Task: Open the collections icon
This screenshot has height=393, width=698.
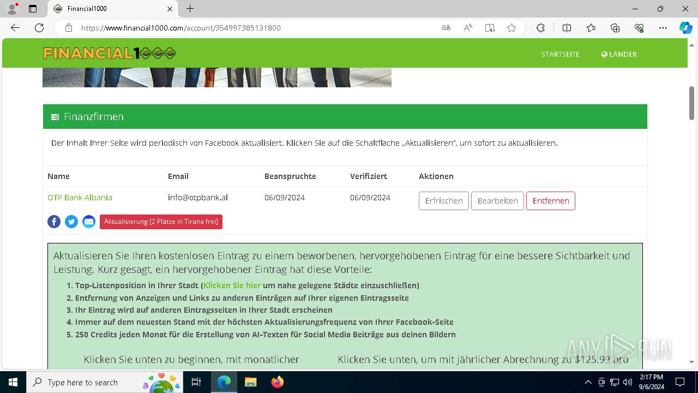Action: pos(615,28)
